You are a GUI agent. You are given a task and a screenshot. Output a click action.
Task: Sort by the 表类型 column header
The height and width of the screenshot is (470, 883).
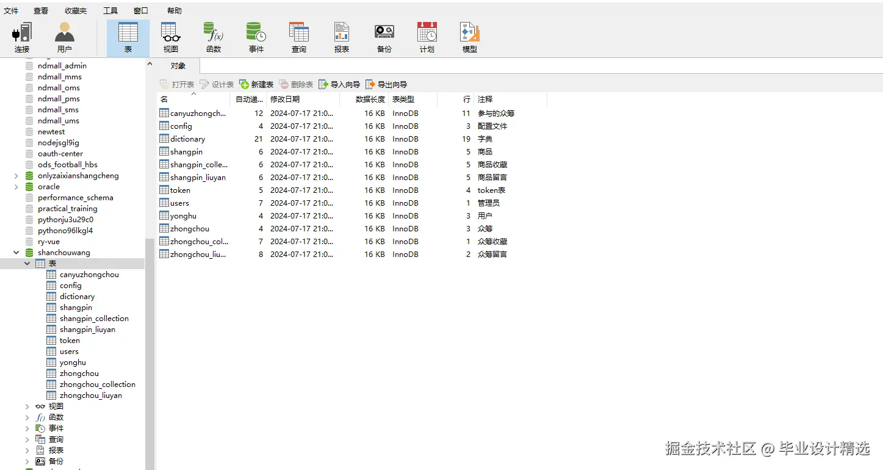point(413,99)
